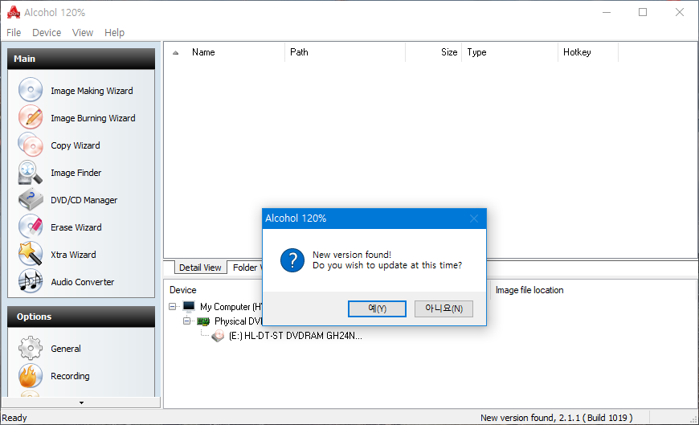
Task: Minimize the Alcohol 120% window
Action: (x=607, y=12)
